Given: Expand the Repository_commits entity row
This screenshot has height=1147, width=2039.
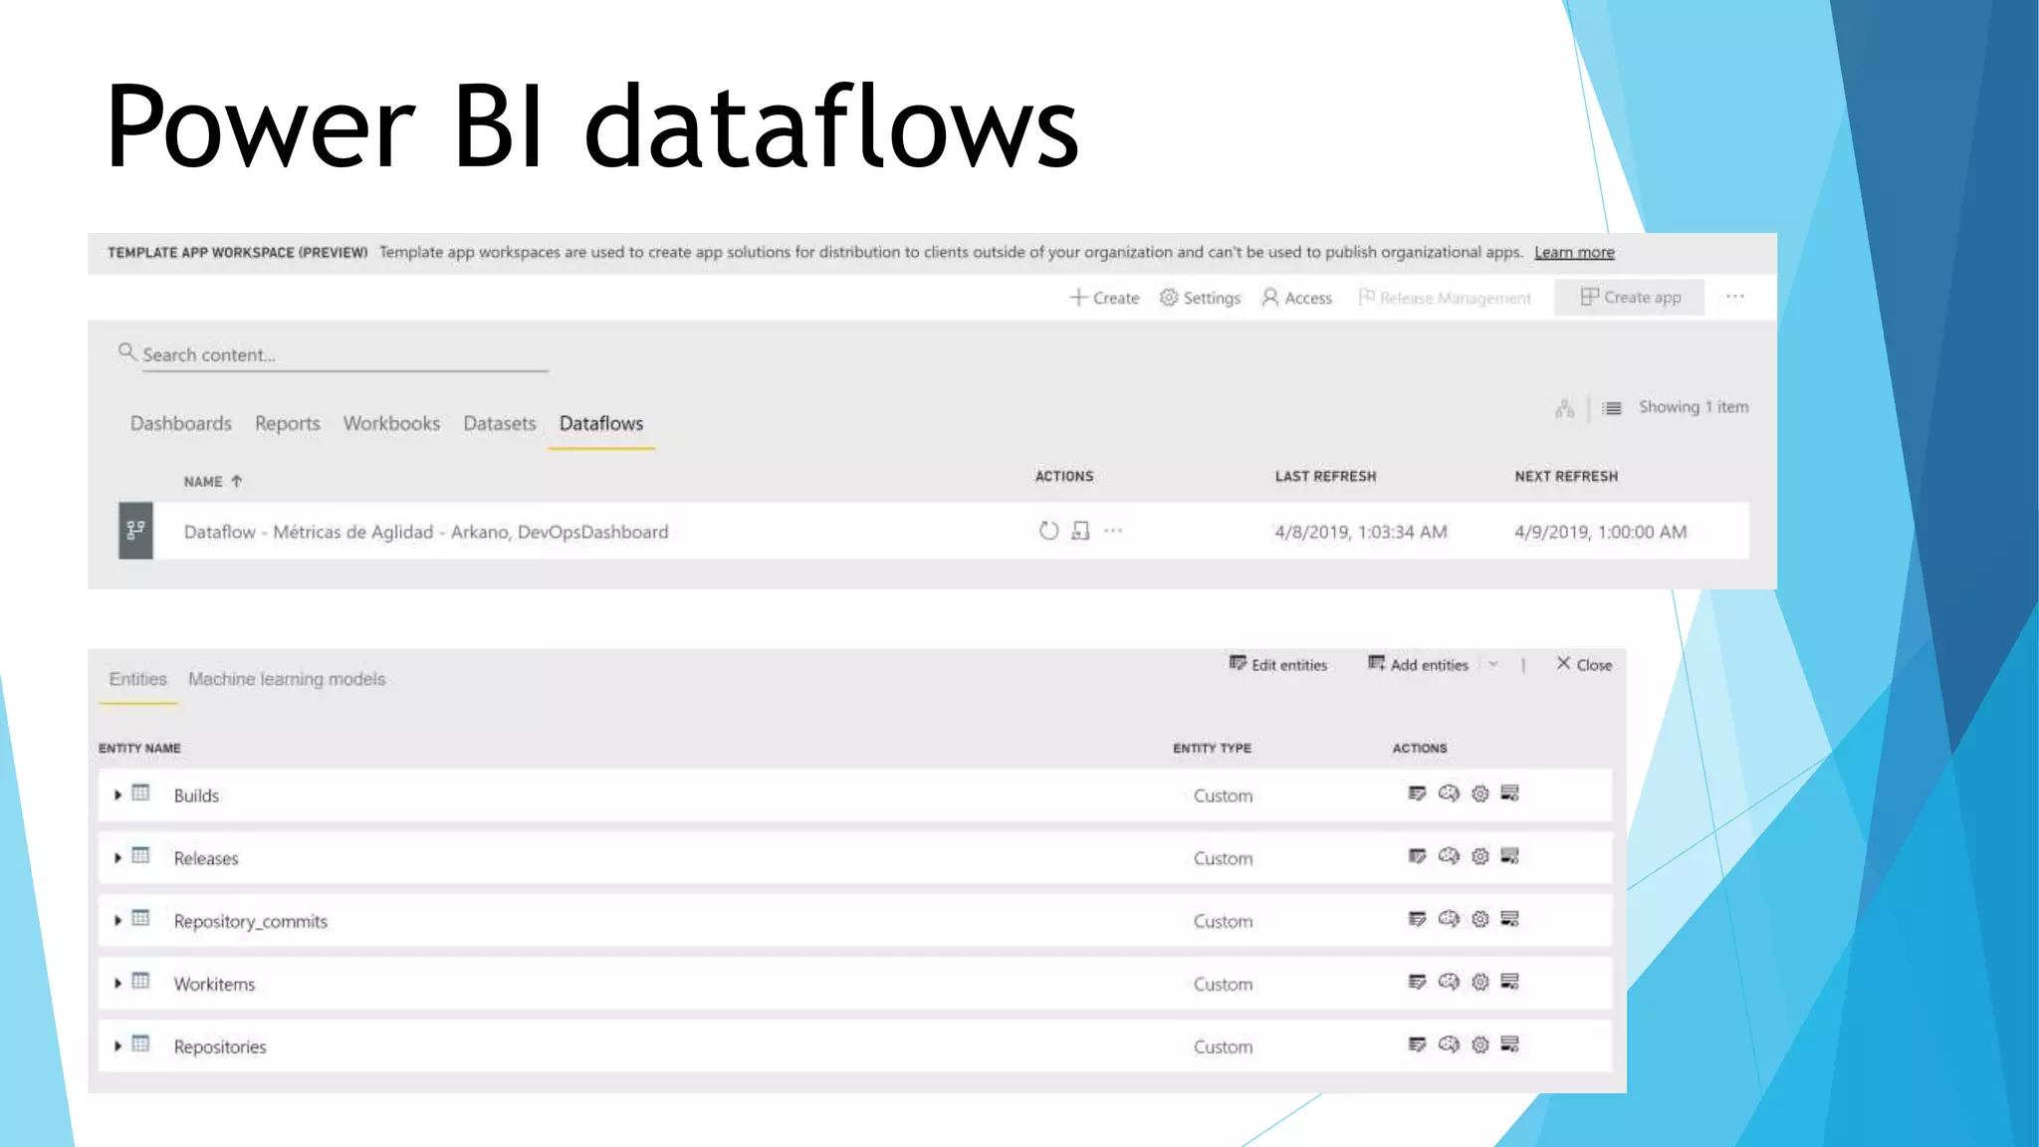Looking at the screenshot, I should 117,921.
